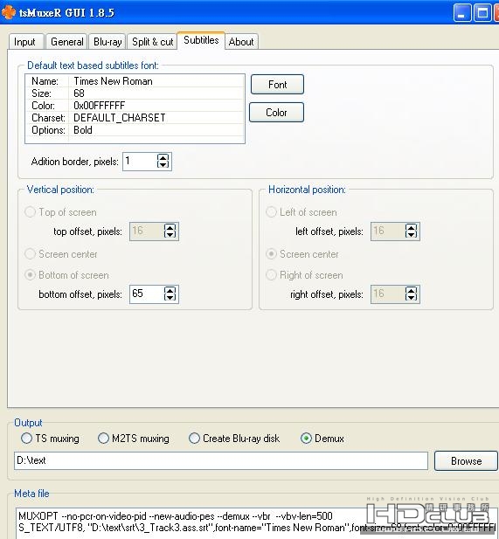Click the Color button
This screenshot has height=539, width=499.
pyautogui.click(x=276, y=112)
